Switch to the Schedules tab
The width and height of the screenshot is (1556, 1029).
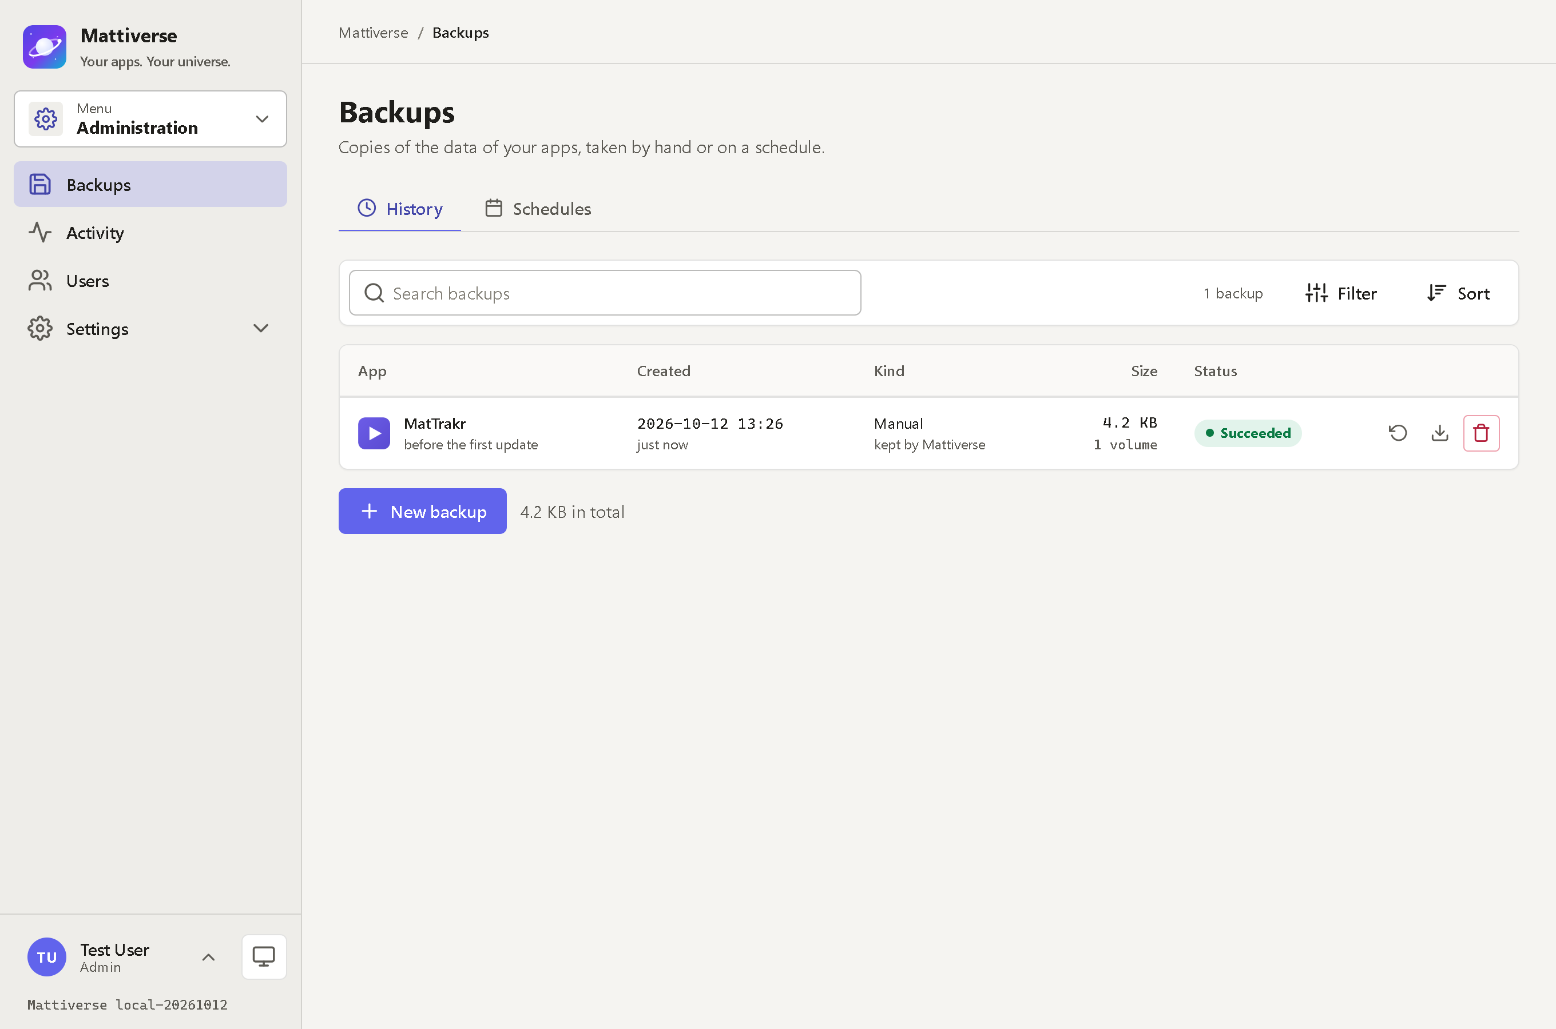coord(538,209)
